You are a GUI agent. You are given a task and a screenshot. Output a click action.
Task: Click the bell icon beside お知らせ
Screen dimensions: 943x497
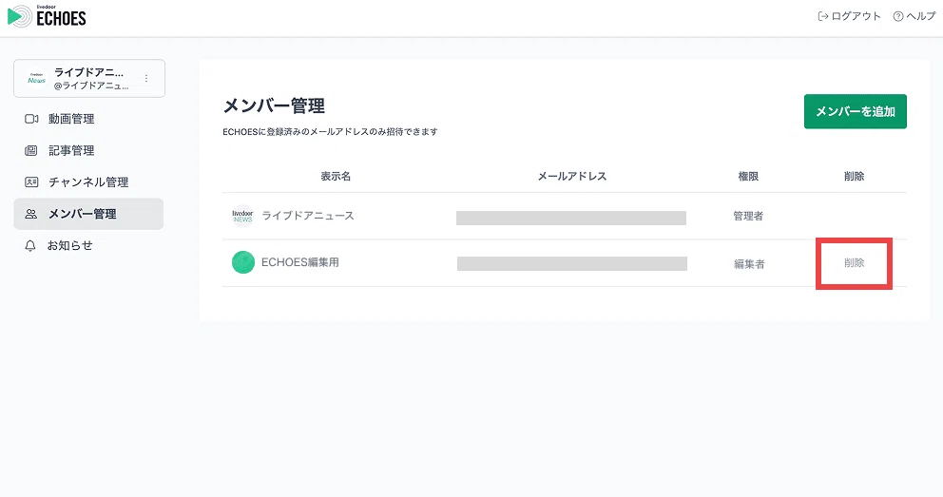[30, 246]
